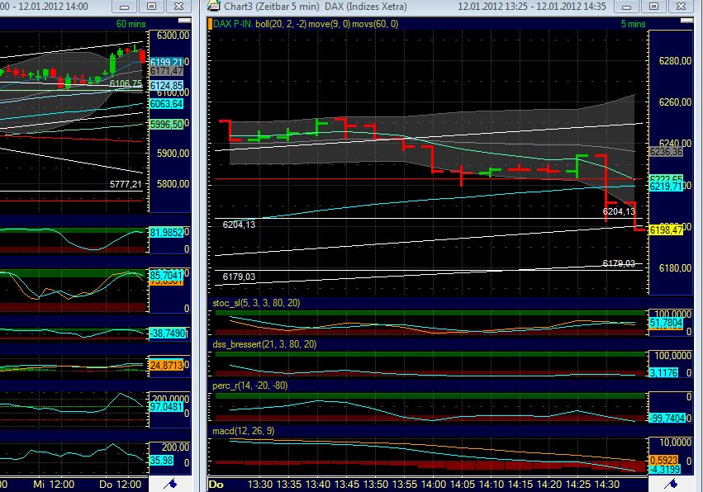Viewport: 703px width, 492px height.
Task: Close the left 60 mins chart window
Action: (178, 7)
